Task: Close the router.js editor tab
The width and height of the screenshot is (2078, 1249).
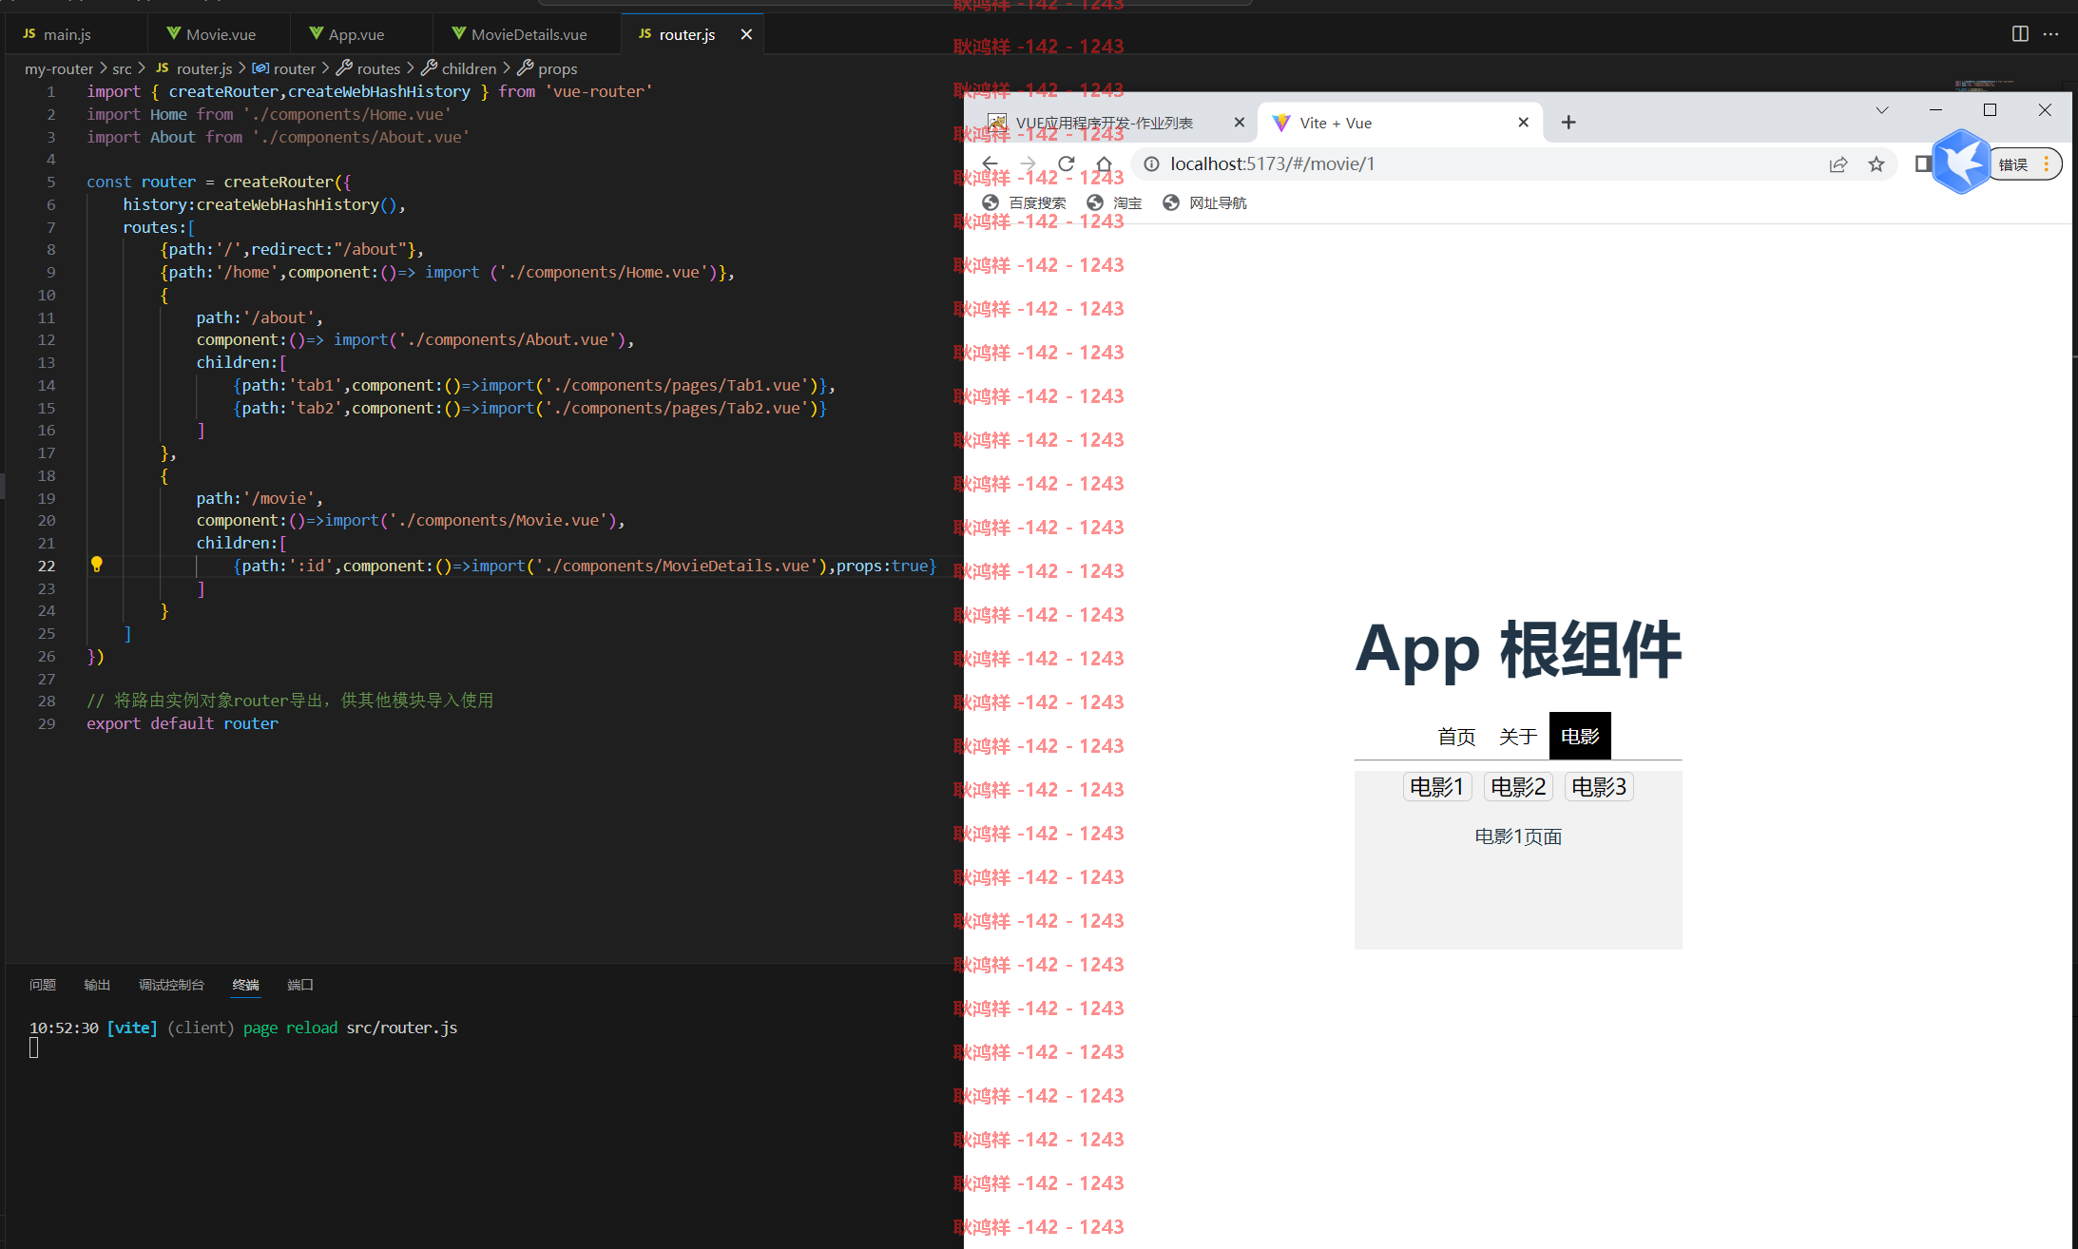Action: coord(746,34)
